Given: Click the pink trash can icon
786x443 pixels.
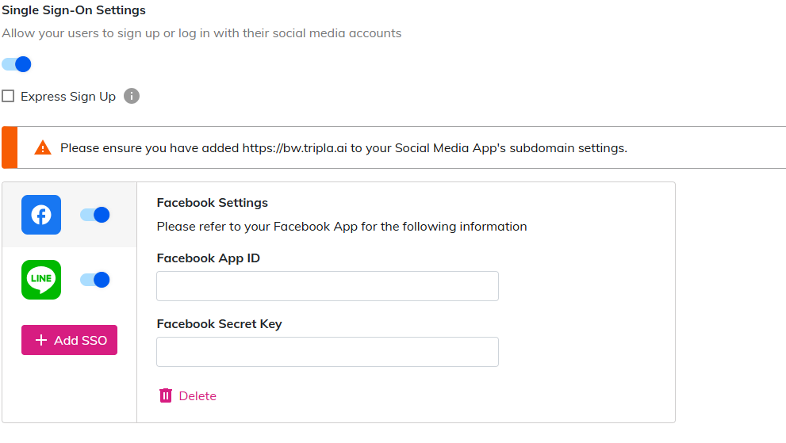Looking at the screenshot, I should [166, 395].
